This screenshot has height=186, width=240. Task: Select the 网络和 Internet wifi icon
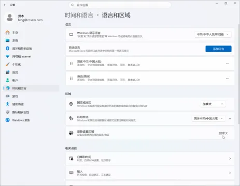click(7, 56)
